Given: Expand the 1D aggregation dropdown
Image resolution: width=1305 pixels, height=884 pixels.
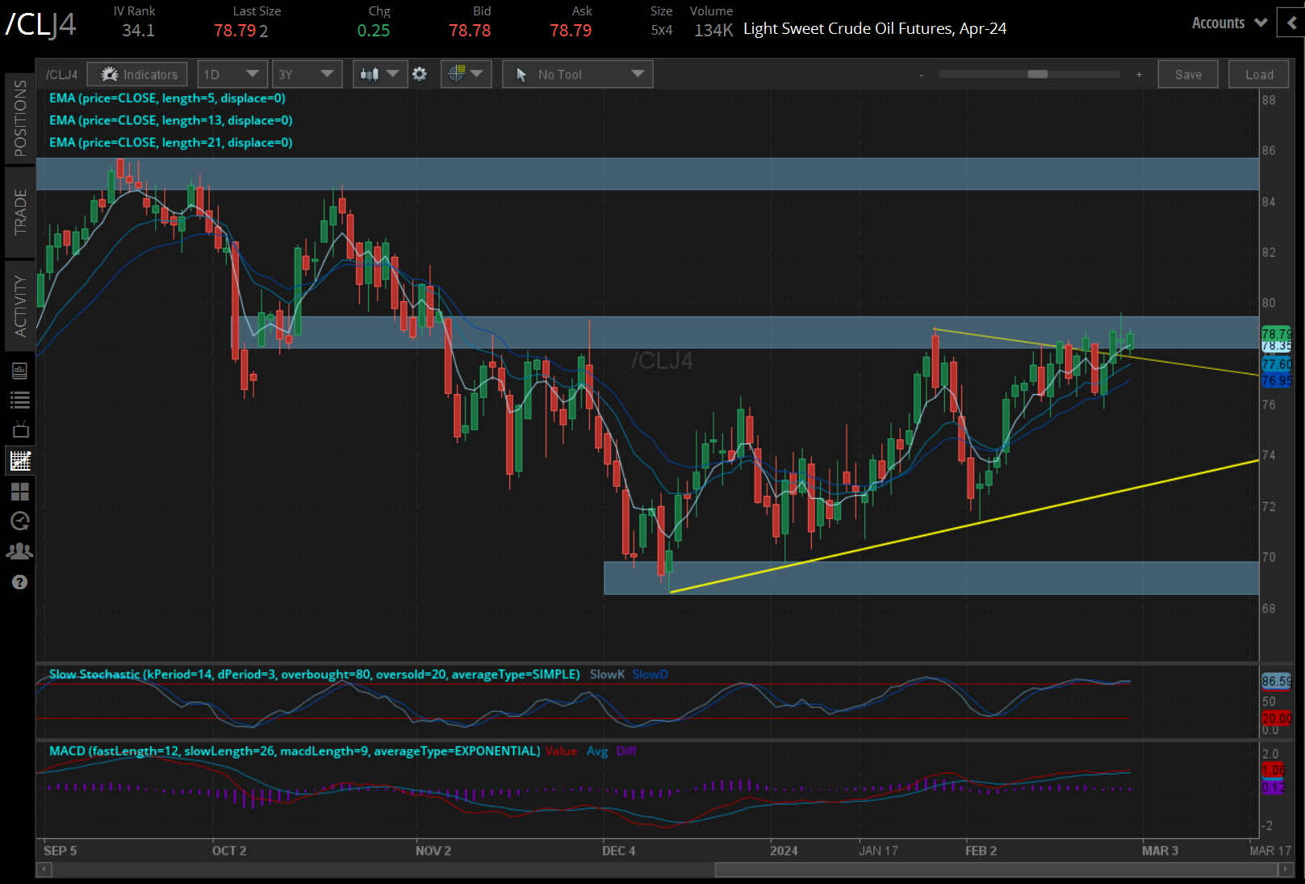Looking at the screenshot, I should click(231, 74).
